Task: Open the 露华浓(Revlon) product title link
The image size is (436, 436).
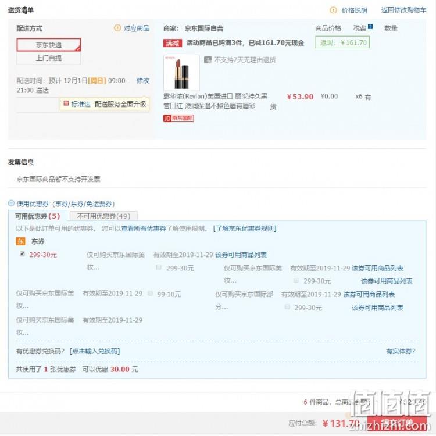Action: (x=215, y=101)
